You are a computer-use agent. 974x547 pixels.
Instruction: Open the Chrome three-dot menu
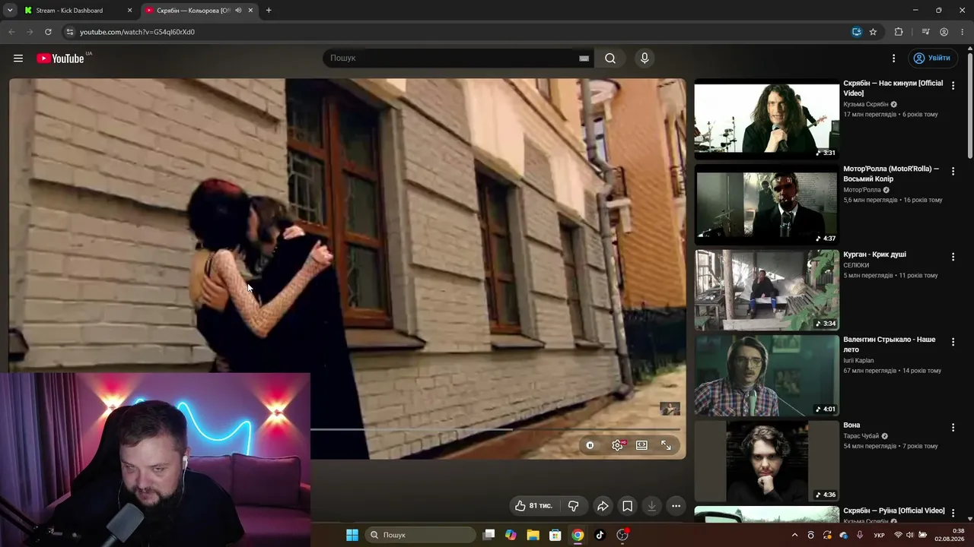coord(962,32)
